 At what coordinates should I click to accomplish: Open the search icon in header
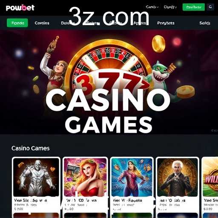[x=210, y=7]
